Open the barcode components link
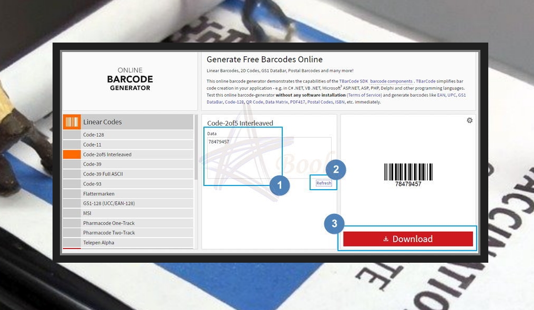This screenshot has height=310, width=534. (x=392, y=81)
